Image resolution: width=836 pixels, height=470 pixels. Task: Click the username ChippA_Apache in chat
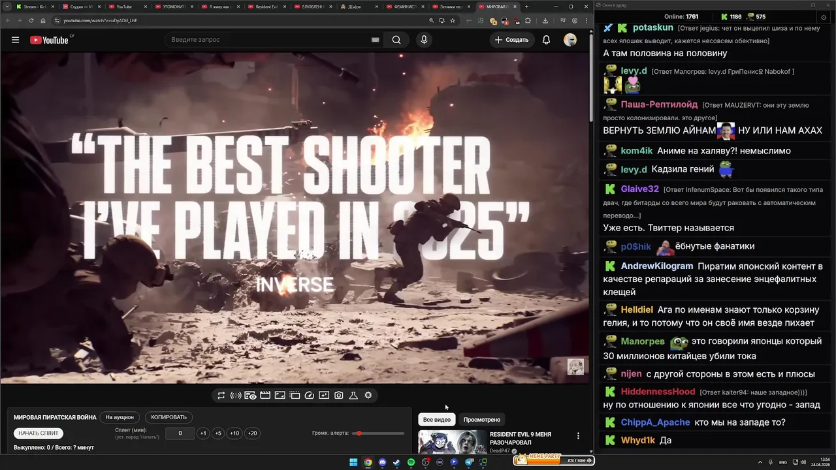(x=655, y=422)
